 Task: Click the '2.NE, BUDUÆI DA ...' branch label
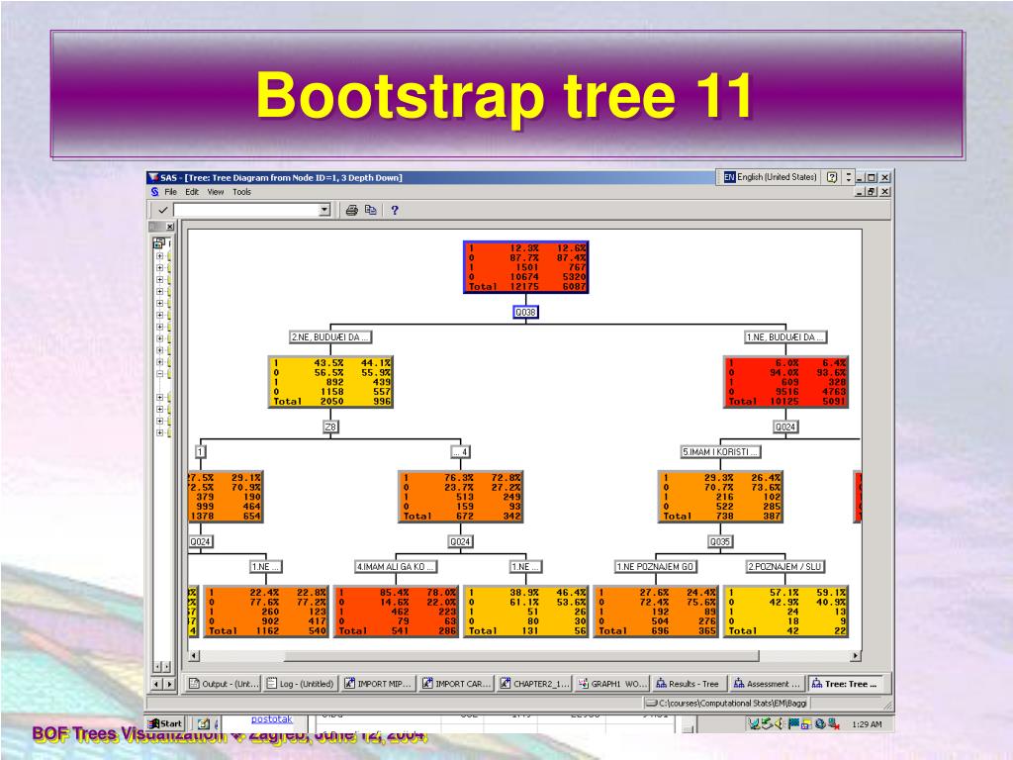pos(330,337)
